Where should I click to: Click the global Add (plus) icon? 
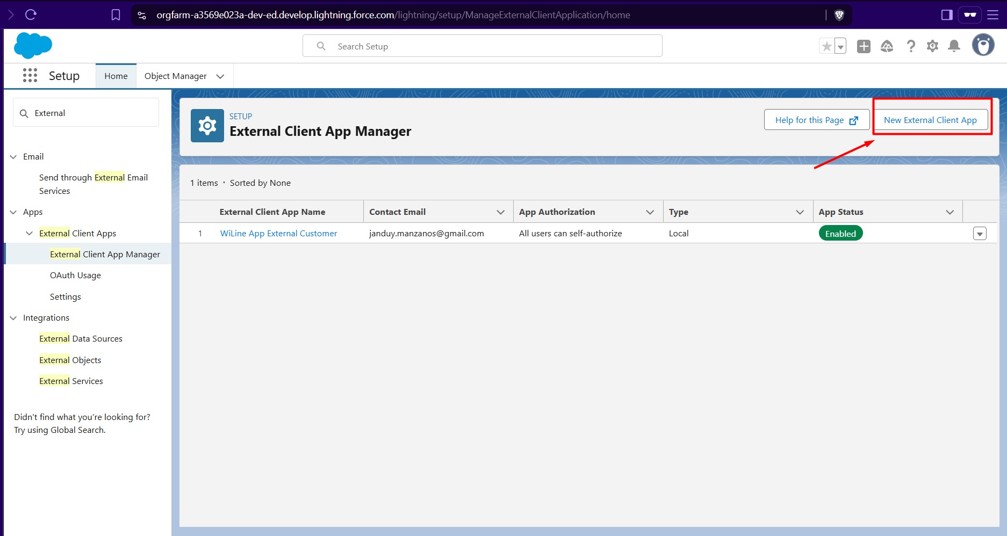(864, 46)
